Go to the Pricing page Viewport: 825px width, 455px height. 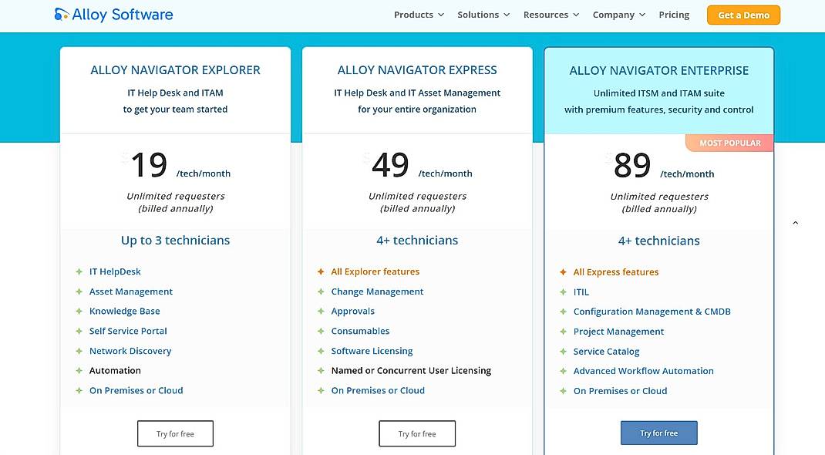click(674, 15)
